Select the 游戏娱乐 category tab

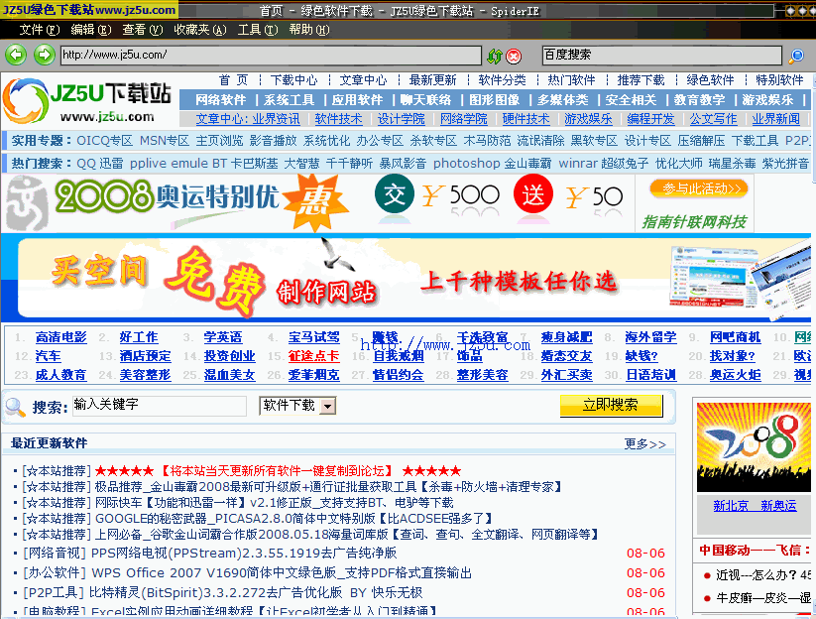click(x=767, y=100)
